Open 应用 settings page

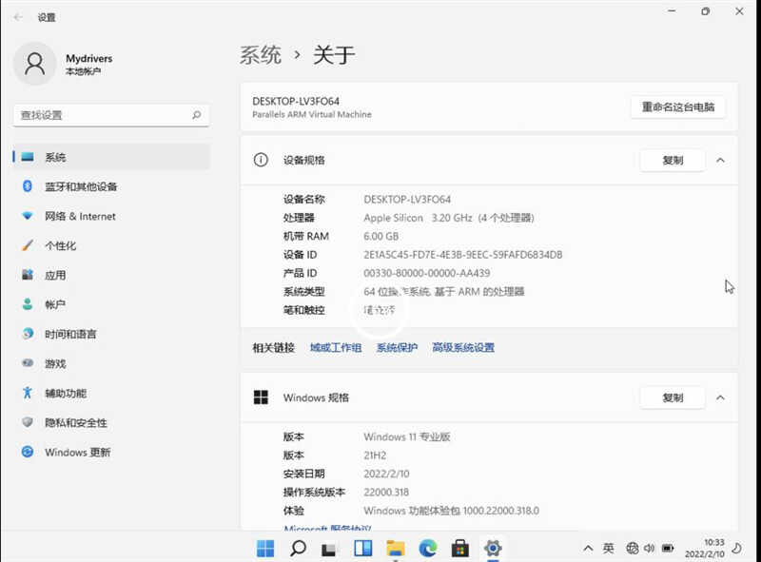click(111, 275)
